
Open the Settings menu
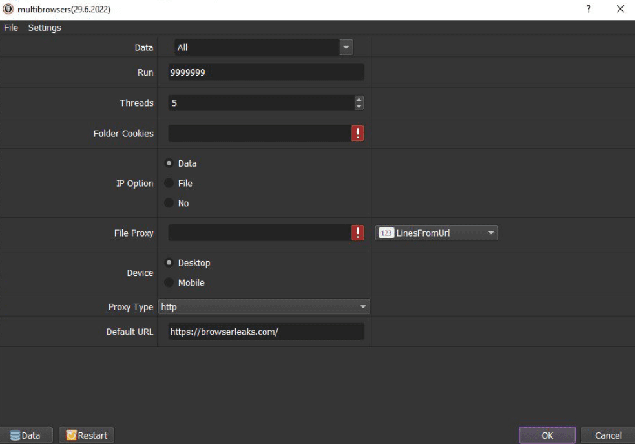45,28
